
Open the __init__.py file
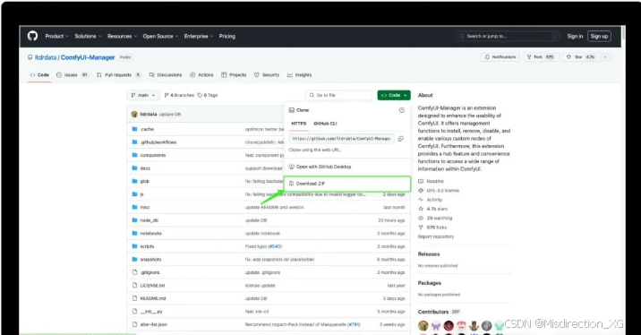pyautogui.click(x=151, y=312)
